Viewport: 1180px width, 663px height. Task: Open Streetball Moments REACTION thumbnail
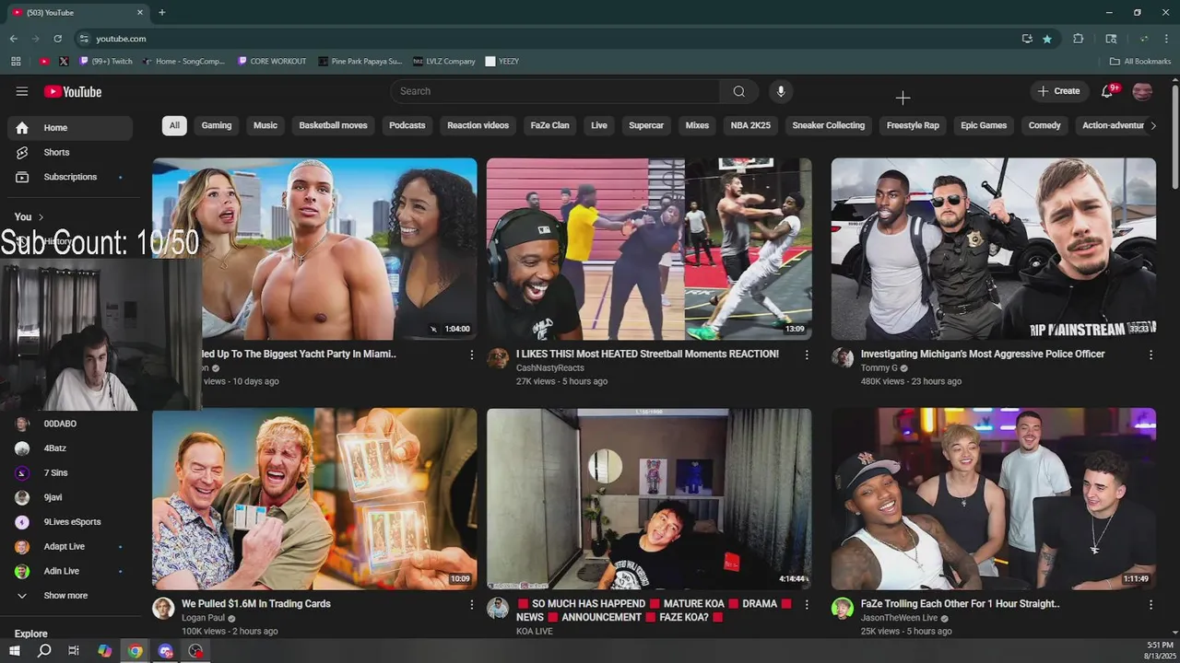pos(649,250)
